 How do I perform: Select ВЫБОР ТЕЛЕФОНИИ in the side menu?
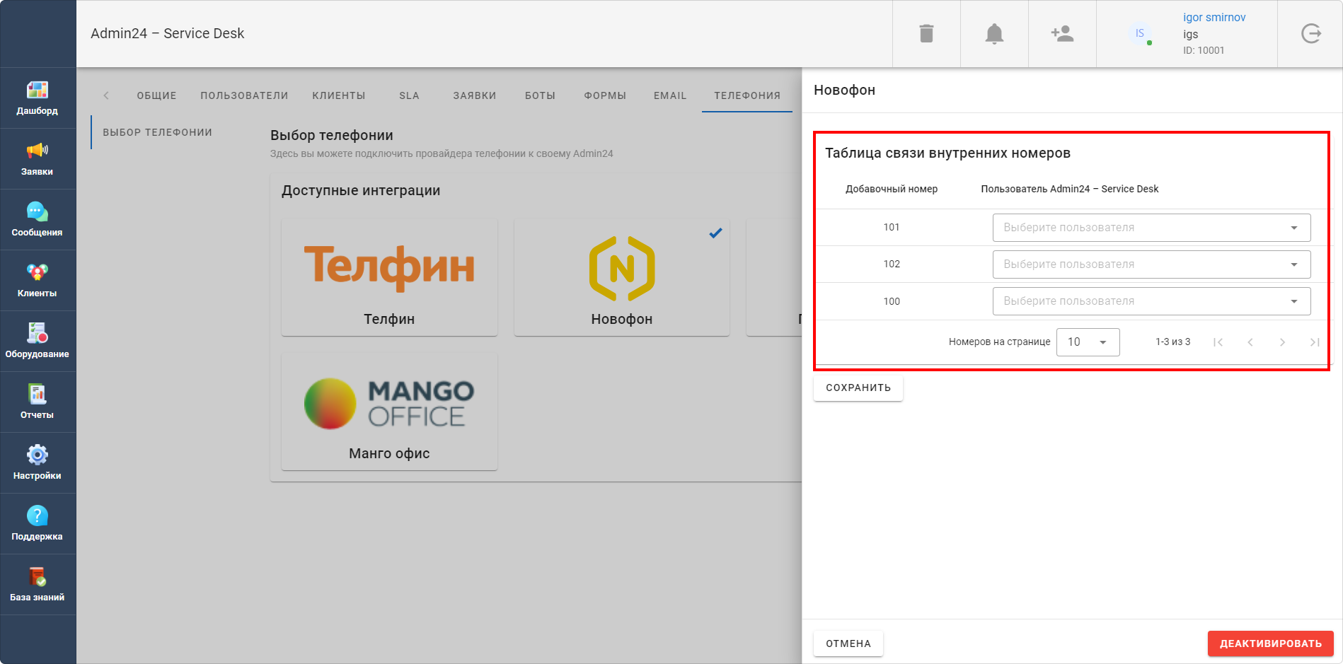pyautogui.click(x=157, y=132)
